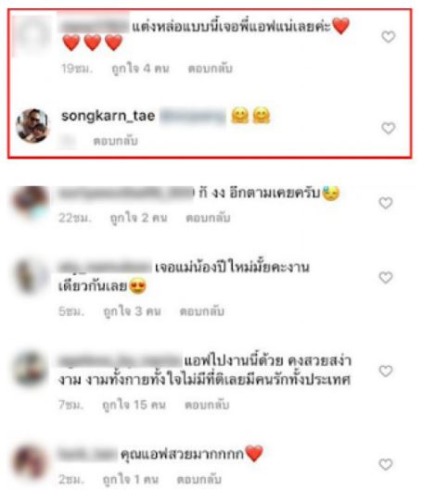Reply to the 7-hour-old comment
Image resolution: width=422 pixels, height=491 pixels.
207,405
